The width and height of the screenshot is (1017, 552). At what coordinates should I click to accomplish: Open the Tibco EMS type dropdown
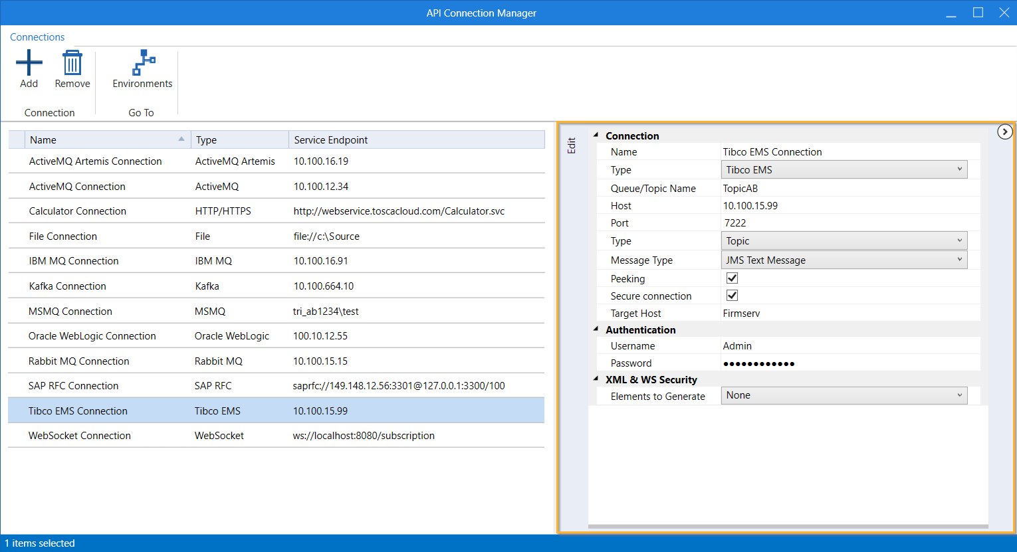point(844,169)
